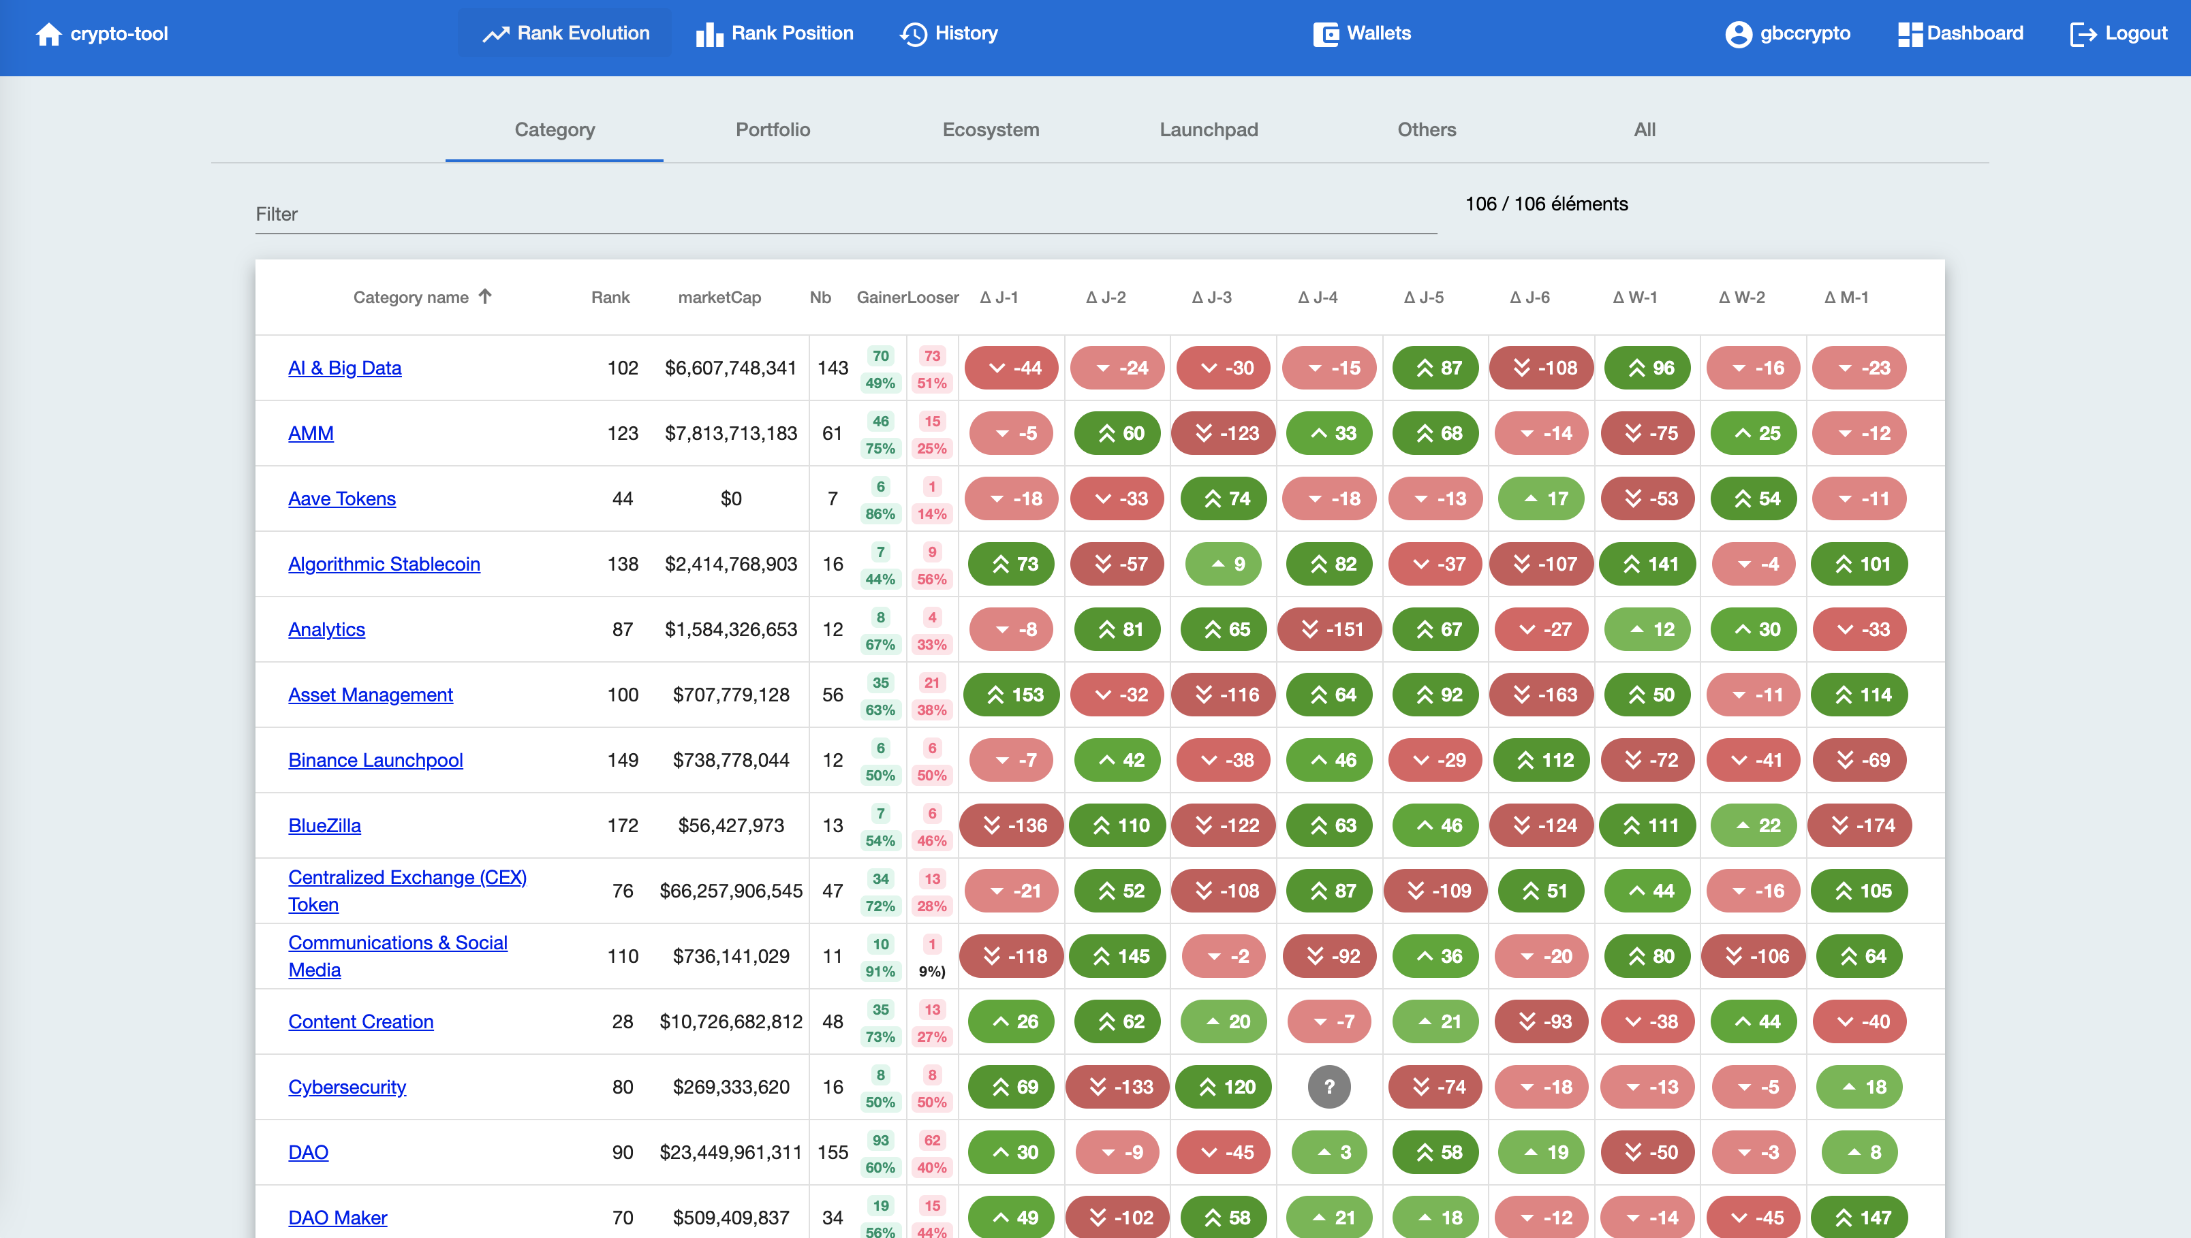Viewport: 2191px width, 1238px height.
Task: Click the Dashboard grid icon
Action: point(1910,34)
